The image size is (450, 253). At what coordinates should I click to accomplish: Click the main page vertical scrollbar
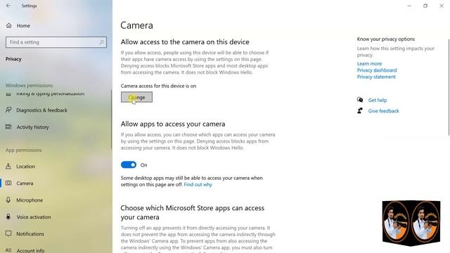pos(449,87)
